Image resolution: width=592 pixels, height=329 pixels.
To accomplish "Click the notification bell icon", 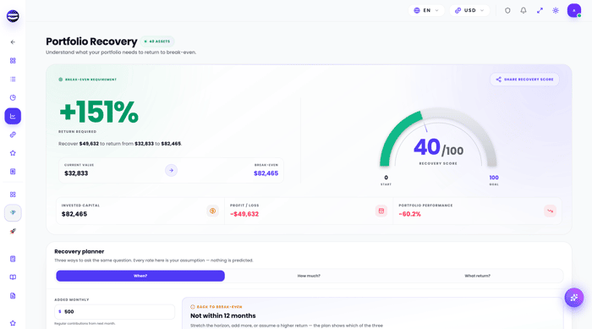I will click(x=523, y=11).
